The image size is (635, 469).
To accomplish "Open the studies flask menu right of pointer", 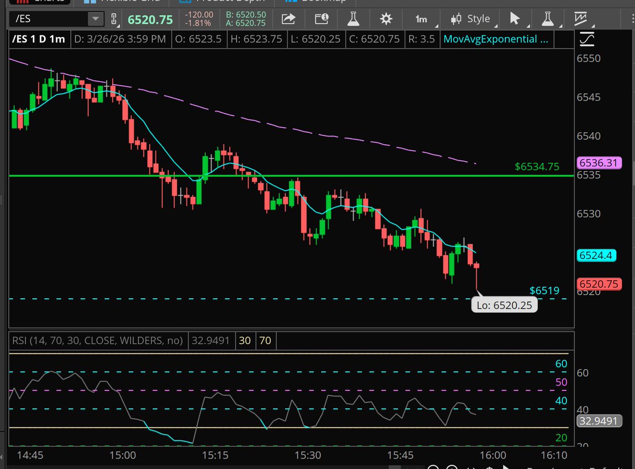I will pyautogui.click(x=548, y=19).
